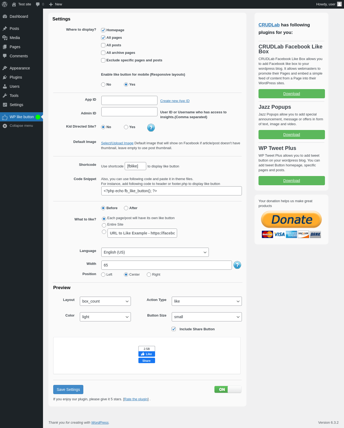The height and width of the screenshot is (428, 344).
Task: Choose the After placement radio button
Action: point(126,208)
